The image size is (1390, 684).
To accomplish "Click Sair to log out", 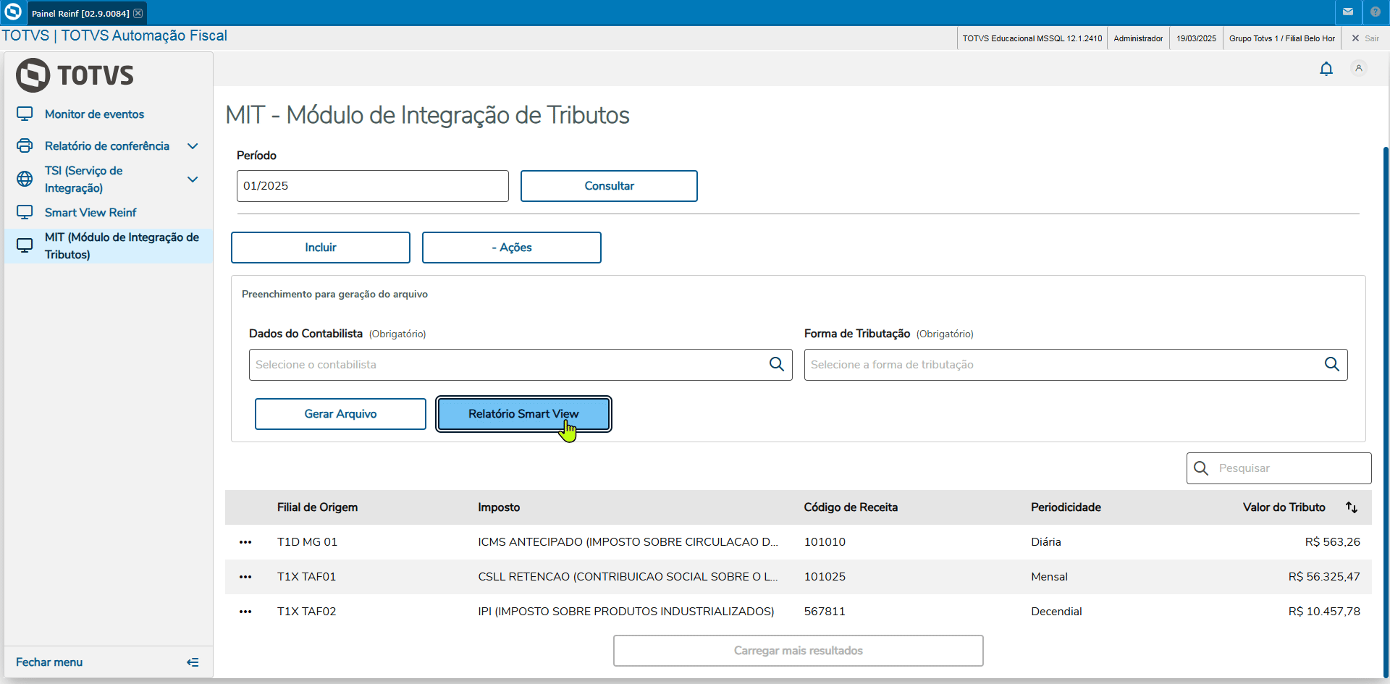I will click(x=1366, y=38).
